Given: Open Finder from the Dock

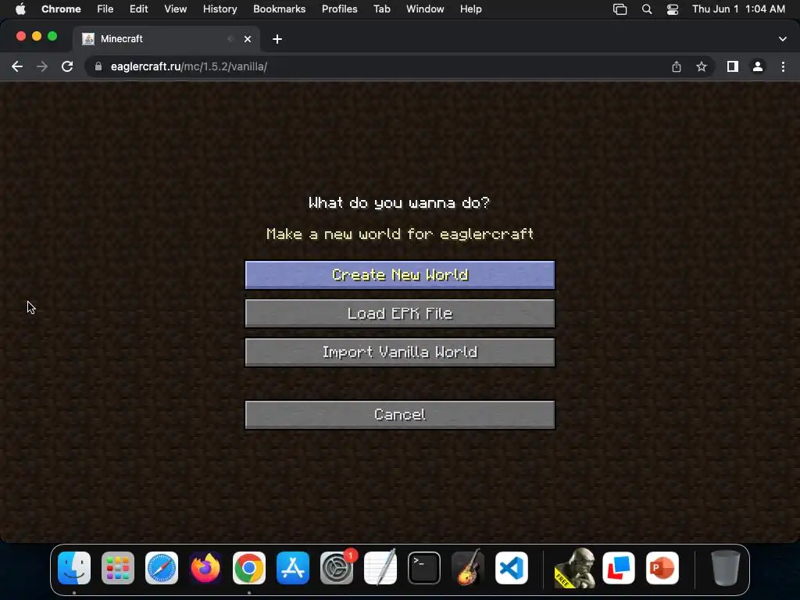Looking at the screenshot, I should (74, 568).
